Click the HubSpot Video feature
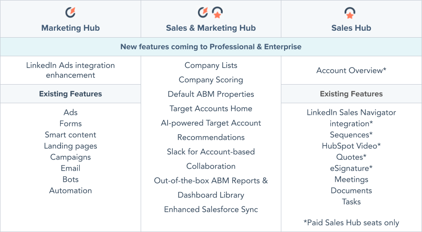 click(x=351, y=146)
